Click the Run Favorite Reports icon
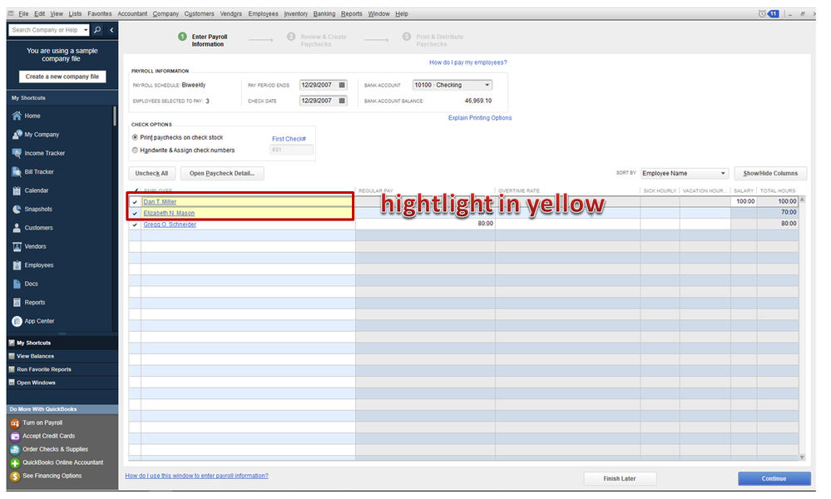831x499 pixels. pyautogui.click(x=12, y=369)
